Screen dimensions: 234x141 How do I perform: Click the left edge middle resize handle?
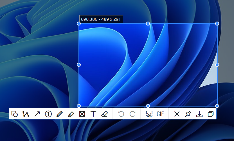click(x=79, y=65)
